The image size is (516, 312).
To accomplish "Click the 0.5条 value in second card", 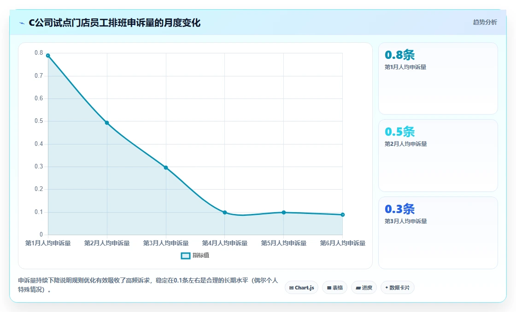I will (x=399, y=132).
